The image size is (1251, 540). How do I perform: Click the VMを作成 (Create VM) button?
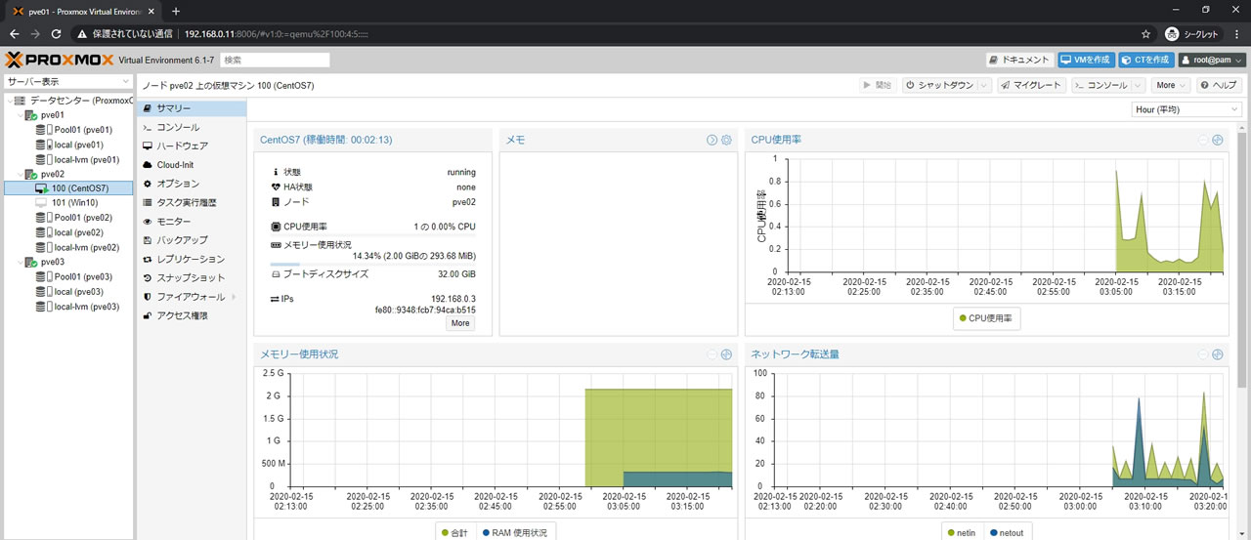tap(1086, 60)
